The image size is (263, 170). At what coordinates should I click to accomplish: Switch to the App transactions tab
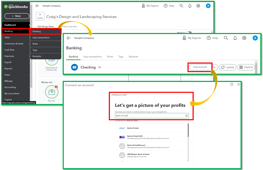tap(92, 57)
